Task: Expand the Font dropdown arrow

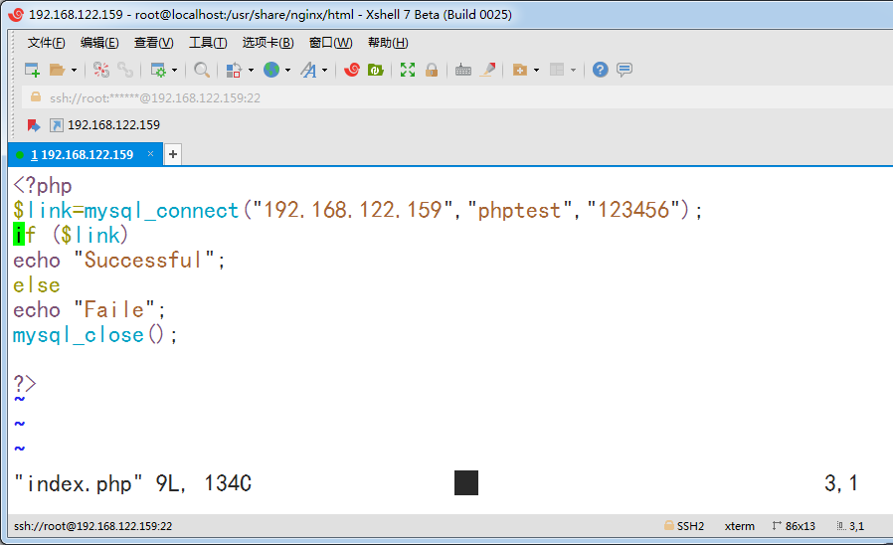Action: point(324,70)
